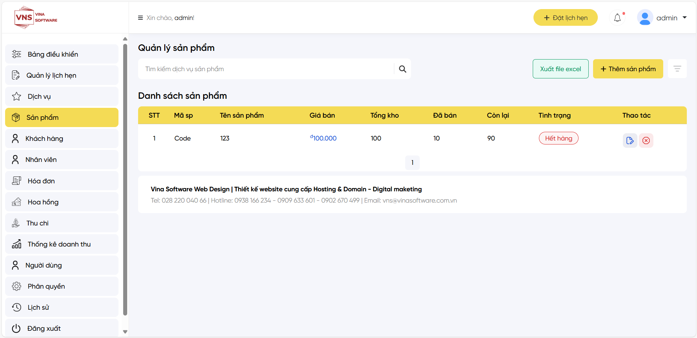Open Phân quyền settings
The width and height of the screenshot is (697, 338).
click(62, 286)
